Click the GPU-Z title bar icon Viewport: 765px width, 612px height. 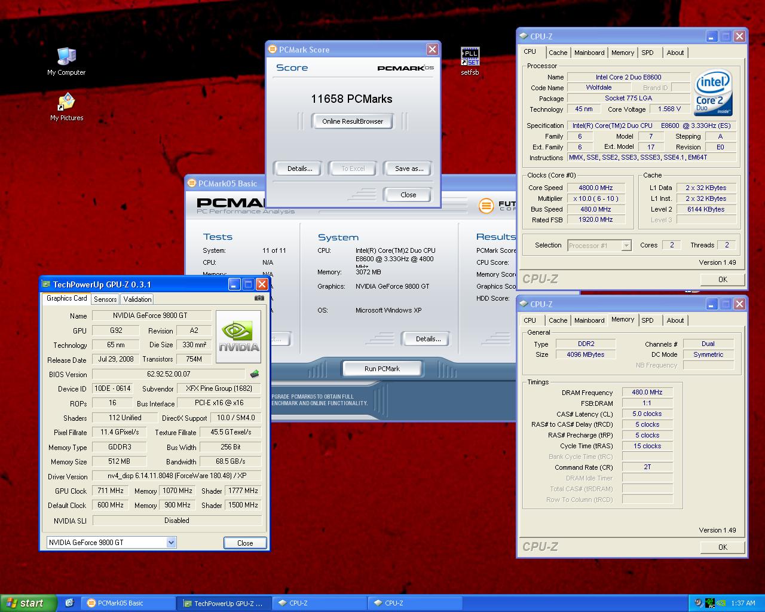[x=46, y=284]
